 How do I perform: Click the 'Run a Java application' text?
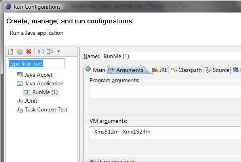(x=36, y=33)
